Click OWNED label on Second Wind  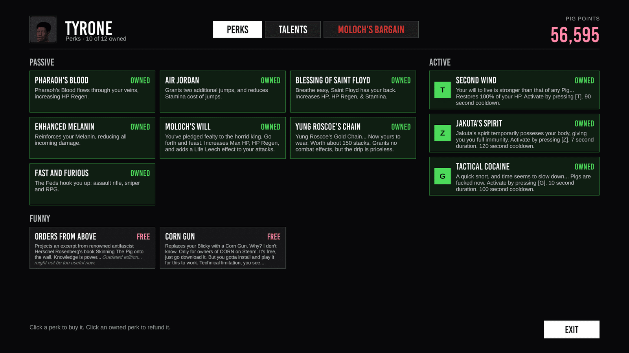[x=584, y=80]
